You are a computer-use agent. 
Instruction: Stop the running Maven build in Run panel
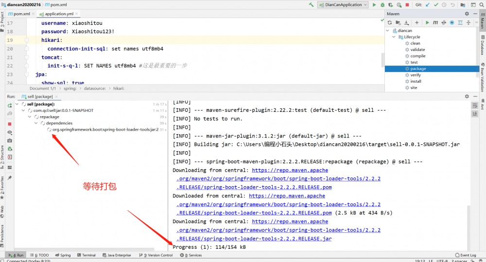(x=10, y=124)
